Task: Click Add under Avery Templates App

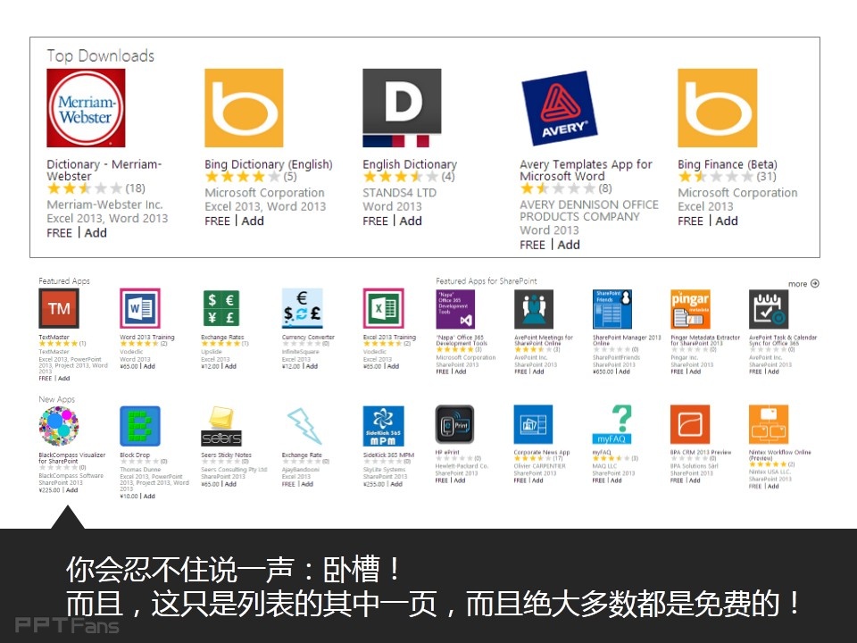Action: coord(569,245)
